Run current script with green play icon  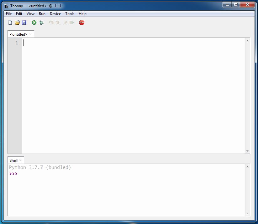click(34, 23)
